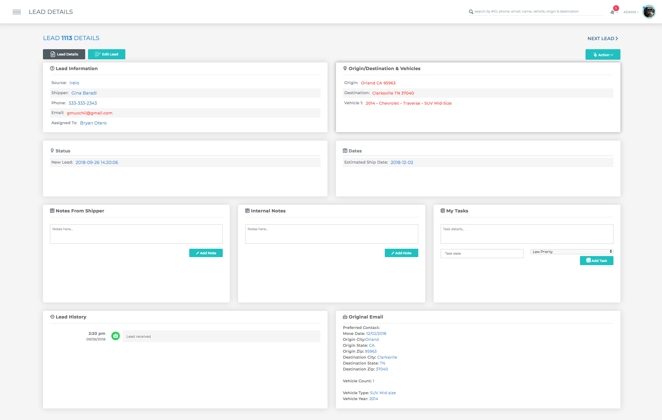The image size is (662, 420).
Task: Expand the ADMIN user menu
Action: [x=631, y=12]
